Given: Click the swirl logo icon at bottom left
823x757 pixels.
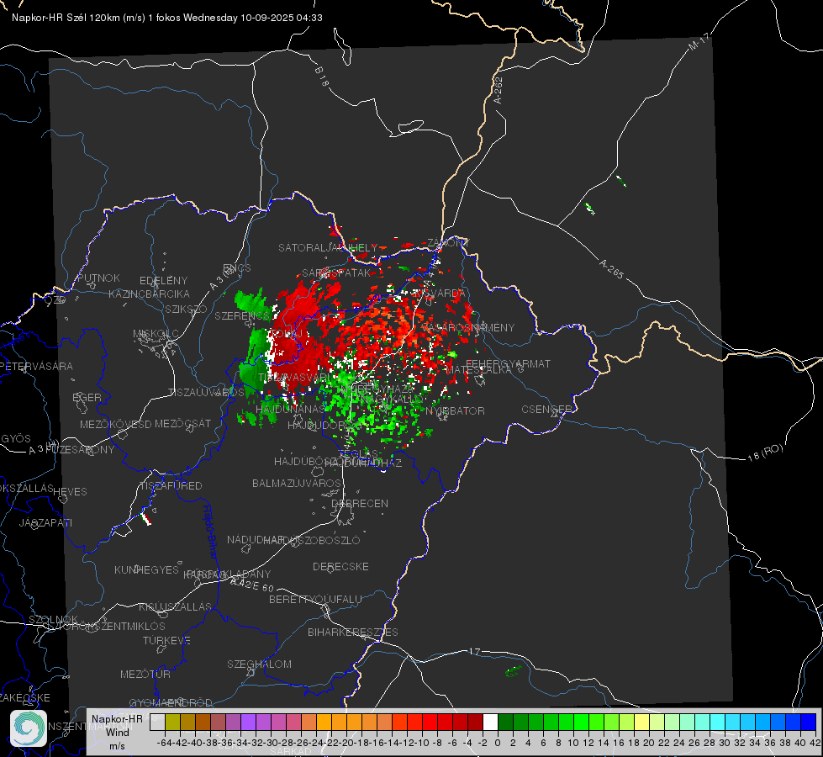Looking at the screenshot, I should (29, 728).
